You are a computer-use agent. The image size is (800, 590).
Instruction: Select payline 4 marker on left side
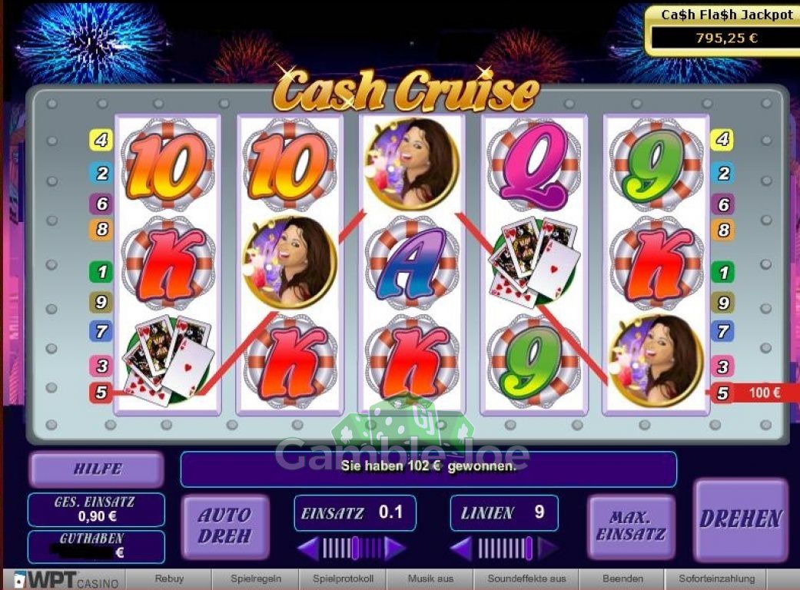click(101, 139)
